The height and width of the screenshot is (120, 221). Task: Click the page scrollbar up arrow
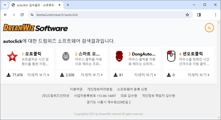219,22
